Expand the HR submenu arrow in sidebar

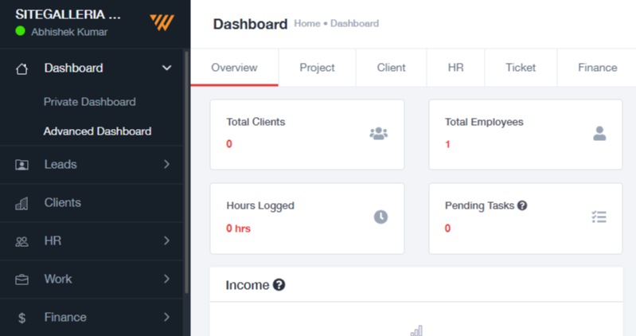[x=166, y=240]
